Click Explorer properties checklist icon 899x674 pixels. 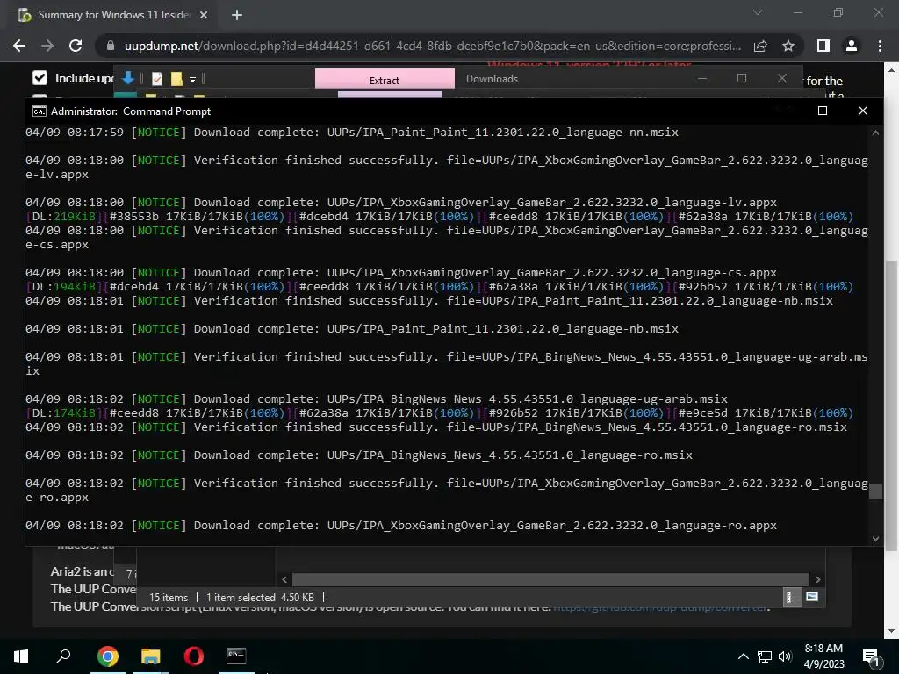157,79
